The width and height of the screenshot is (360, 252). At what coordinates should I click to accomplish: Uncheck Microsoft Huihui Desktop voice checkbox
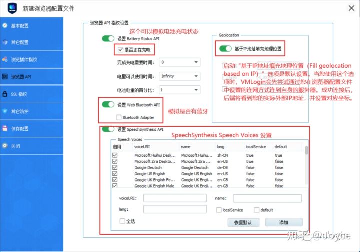115,155
